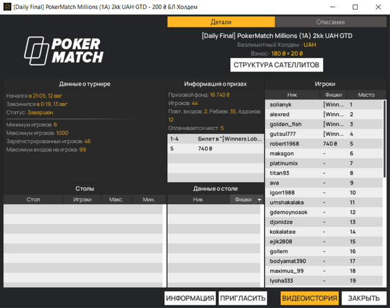Select player bodyamat390 row
The image size is (390, 308).
pos(324,261)
